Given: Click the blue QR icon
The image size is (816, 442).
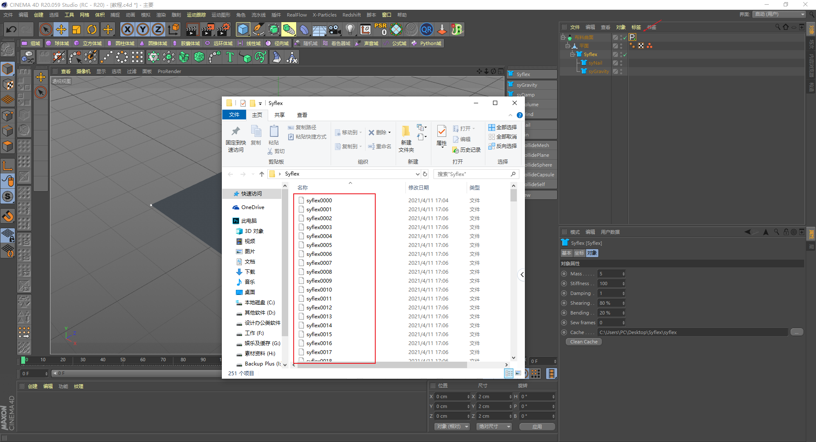Looking at the screenshot, I should (x=426, y=29).
